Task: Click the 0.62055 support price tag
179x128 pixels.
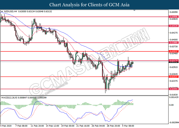Action: (174, 89)
